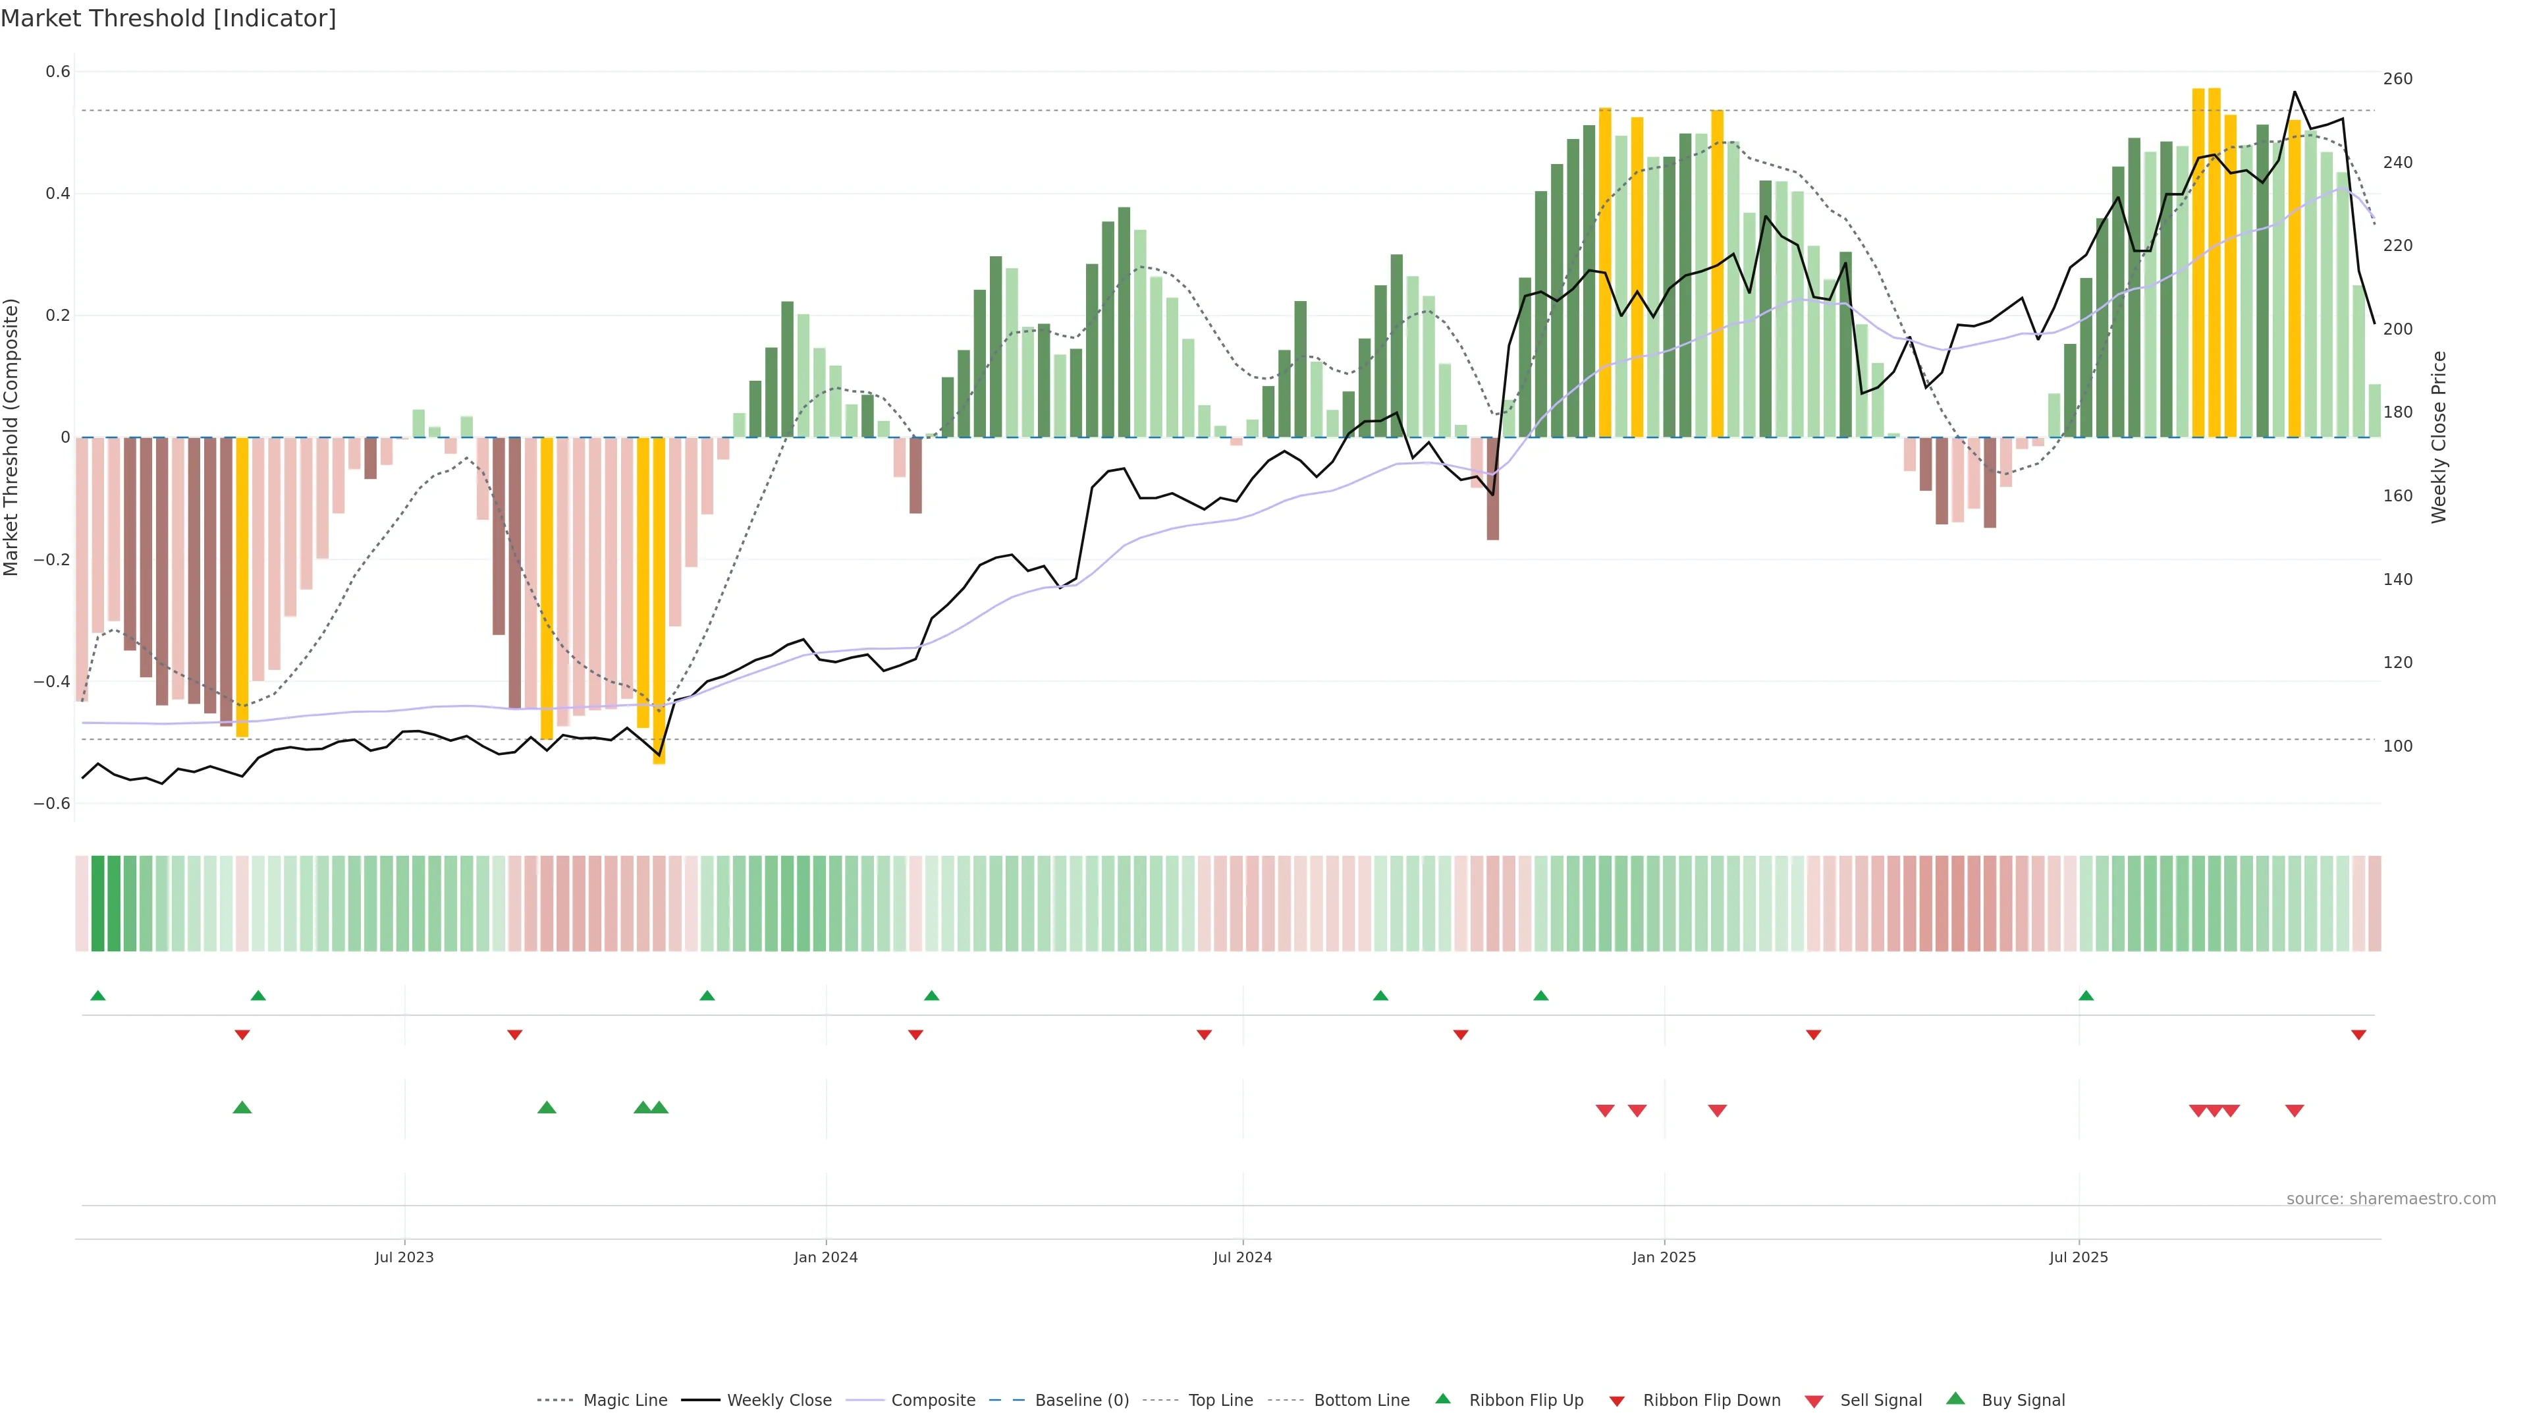This screenshot has height=1423, width=2529.
Task: Click the Market Threshold [Indicator] chart title
Action: pos(169,18)
